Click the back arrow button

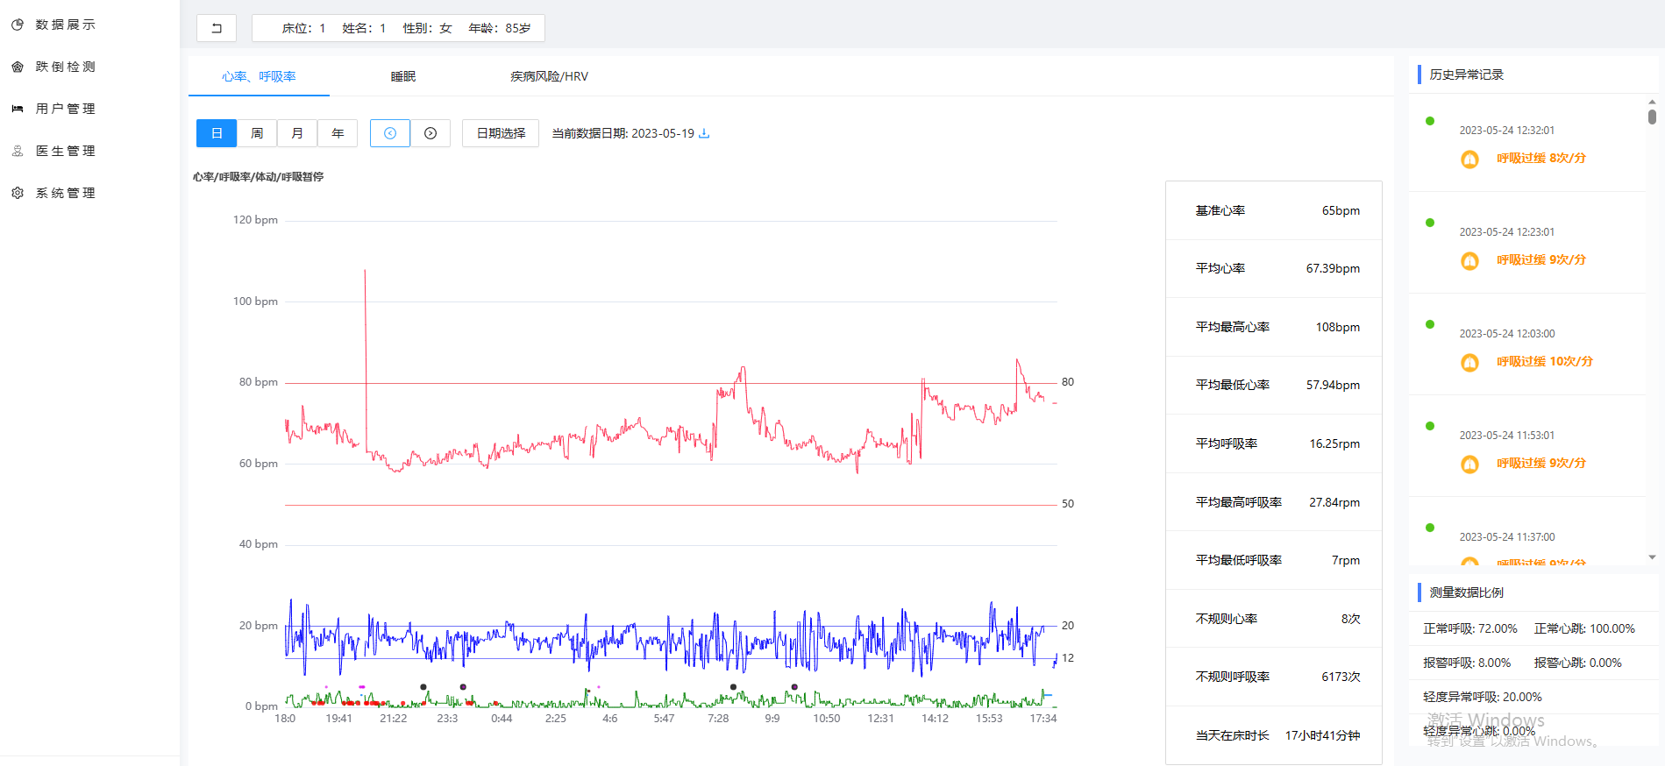pos(217,28)
